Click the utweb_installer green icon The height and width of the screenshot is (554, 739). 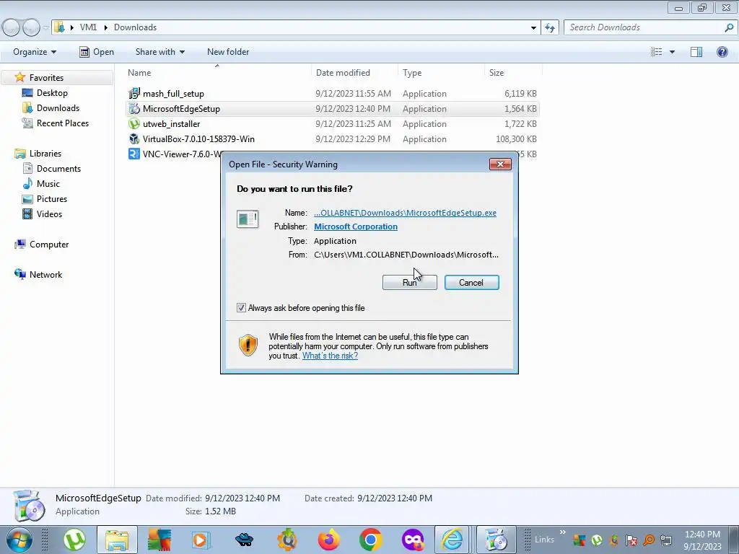[134, 124]
